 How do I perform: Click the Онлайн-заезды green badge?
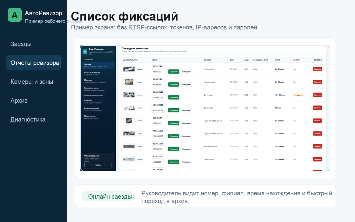(x=108, y=196)
